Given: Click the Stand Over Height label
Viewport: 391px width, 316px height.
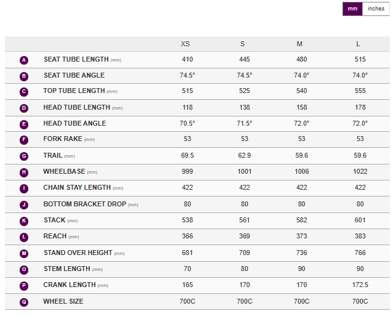Looking at the screenshot, I should click(x=77, y=253).
